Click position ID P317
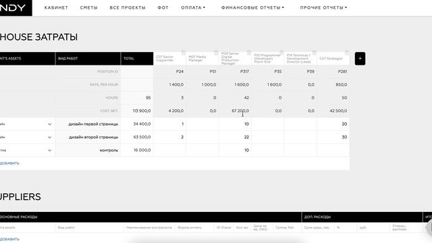 (x=244, y=72)
